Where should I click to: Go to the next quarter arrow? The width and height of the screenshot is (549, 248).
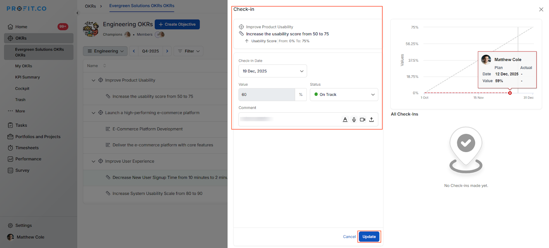click(x=167, y=51)
